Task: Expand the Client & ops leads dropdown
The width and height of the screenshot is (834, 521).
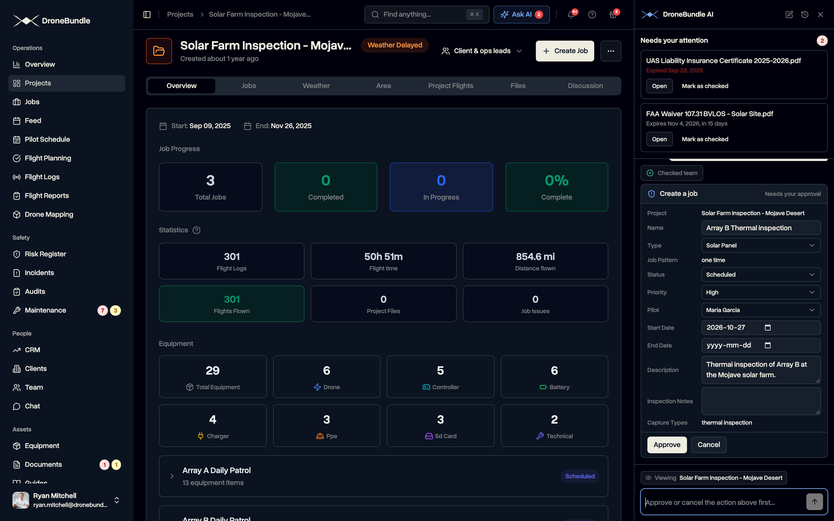Action: (482, 51)
